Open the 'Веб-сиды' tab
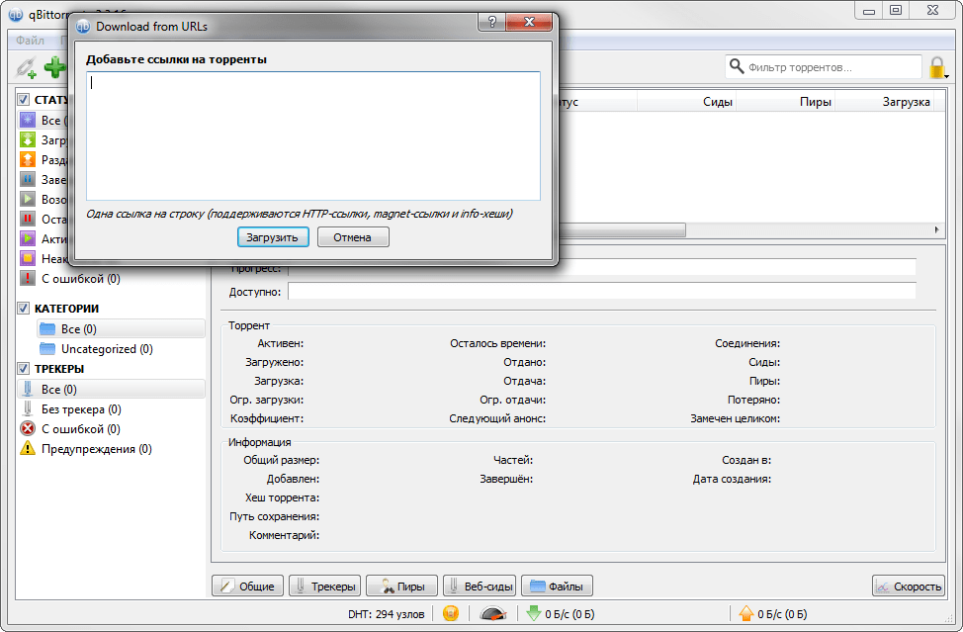Viewport: 963px width, 632px height. point(480,586)
